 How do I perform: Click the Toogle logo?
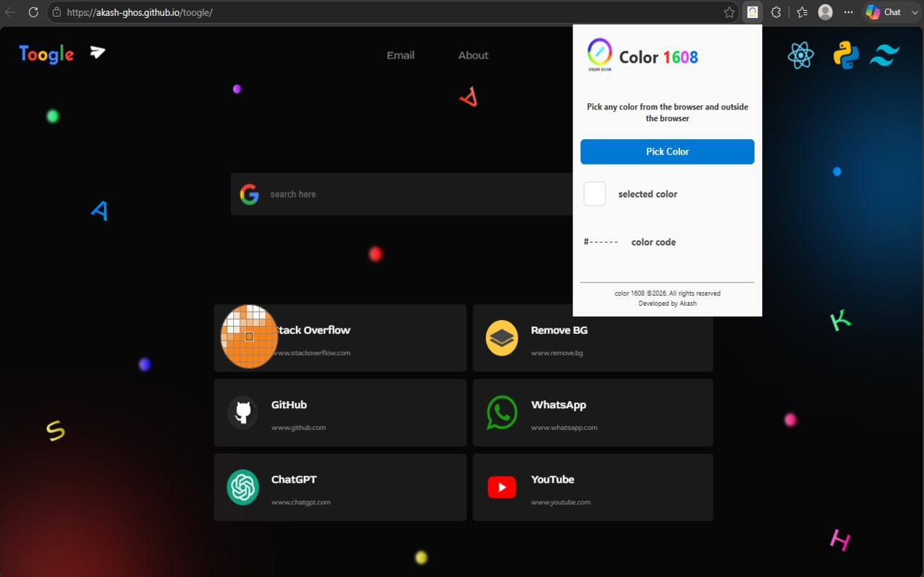tap(46, 54)
